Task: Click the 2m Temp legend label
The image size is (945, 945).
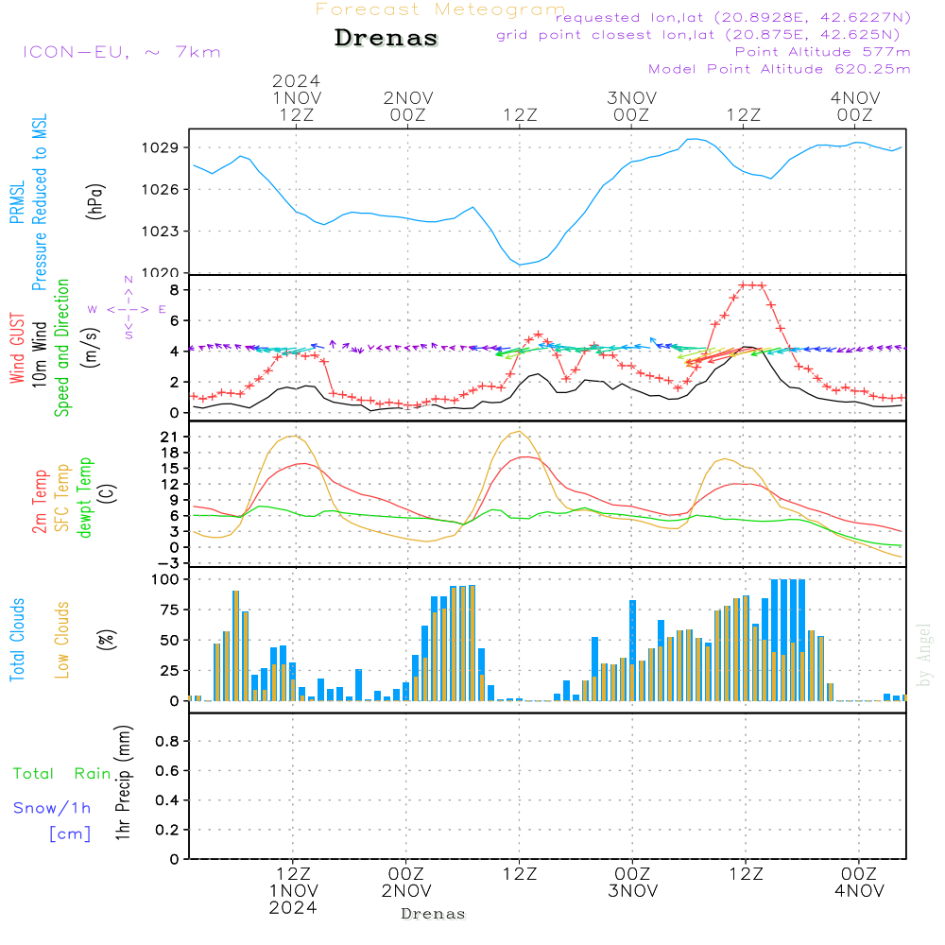Action: coord(39,502)
